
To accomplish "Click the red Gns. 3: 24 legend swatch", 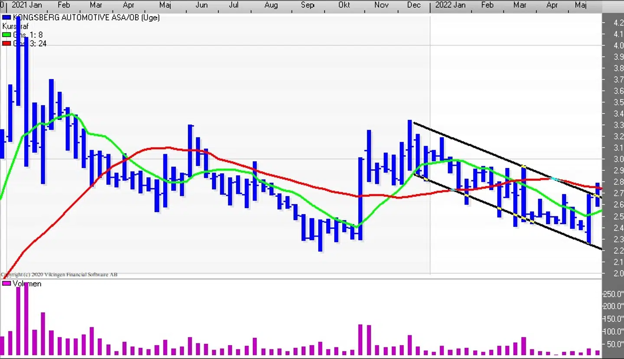I will (6, 43).
